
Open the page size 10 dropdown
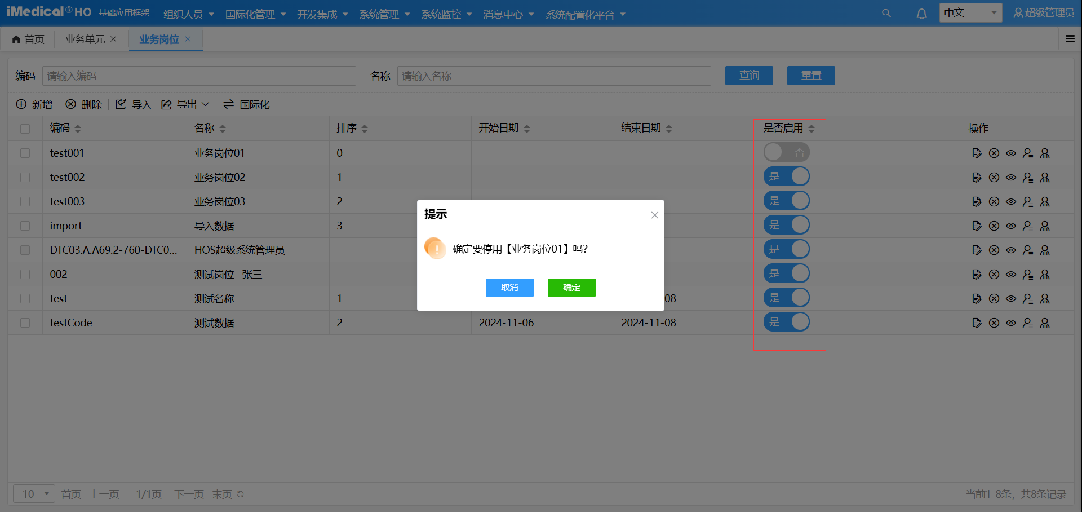click(34, 494)
